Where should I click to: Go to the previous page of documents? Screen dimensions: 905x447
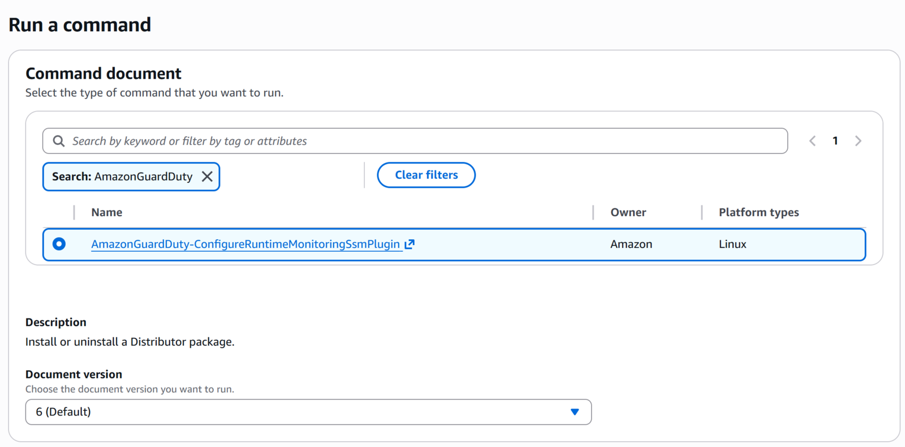pos(812,141)
